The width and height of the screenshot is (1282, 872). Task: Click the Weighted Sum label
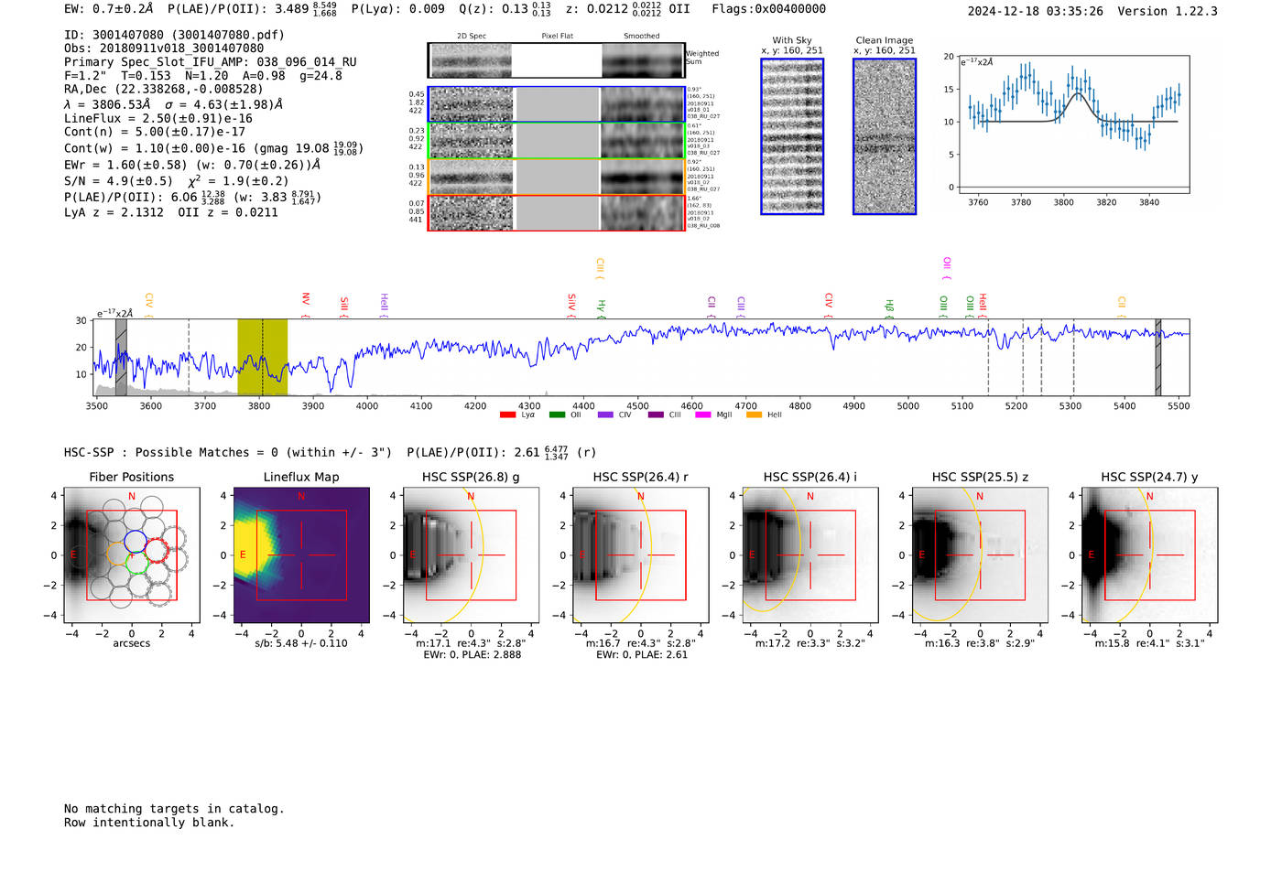pyautogui.click(x=702, y=58)
